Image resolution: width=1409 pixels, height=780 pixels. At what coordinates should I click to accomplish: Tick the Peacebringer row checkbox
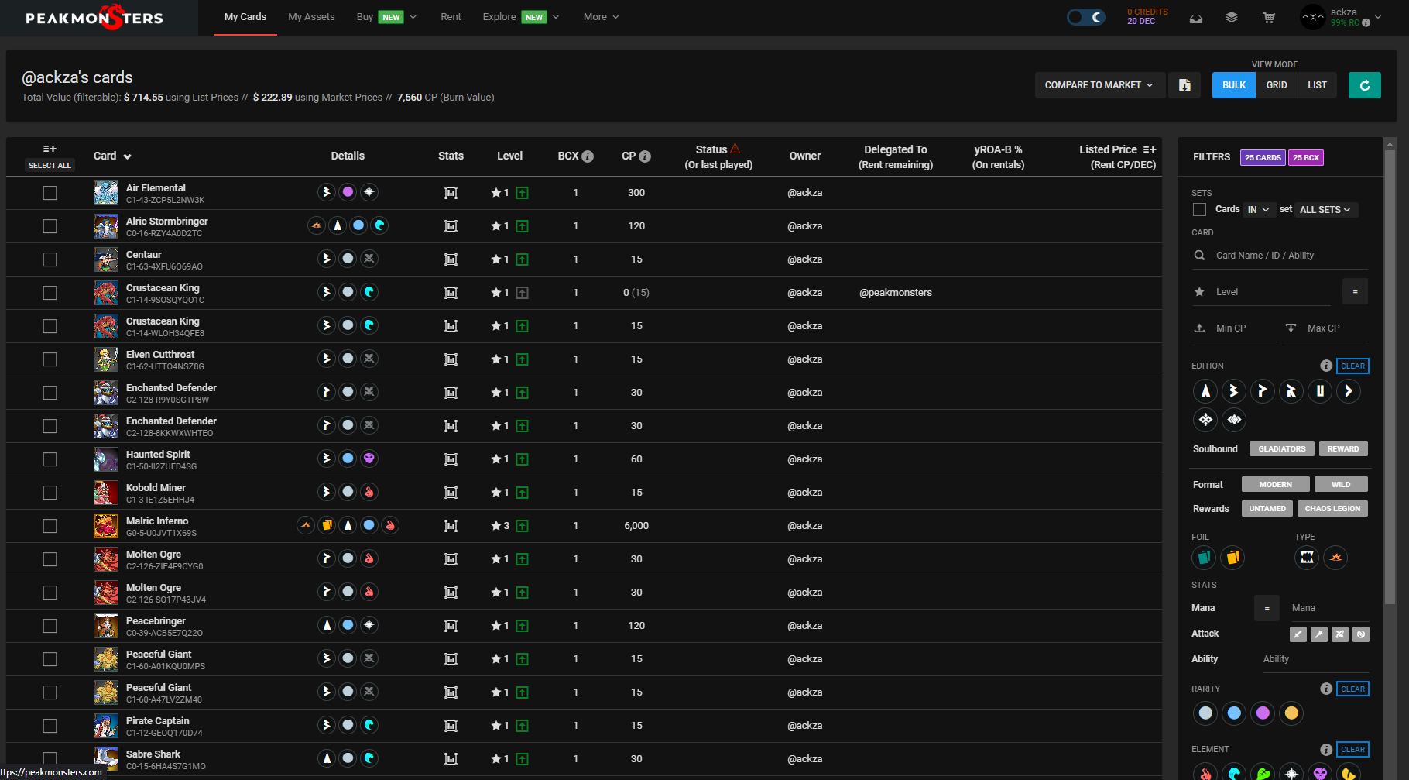50,626
